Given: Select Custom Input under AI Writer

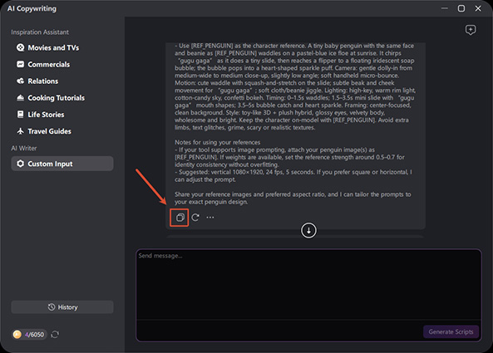Looking at the screenshot, I should (62, 164).
